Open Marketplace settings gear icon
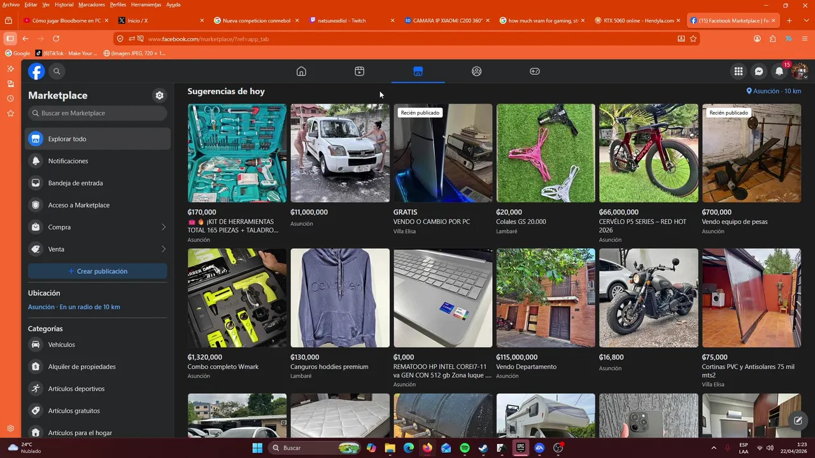This screenshot has height=458, width=815. 159,95
